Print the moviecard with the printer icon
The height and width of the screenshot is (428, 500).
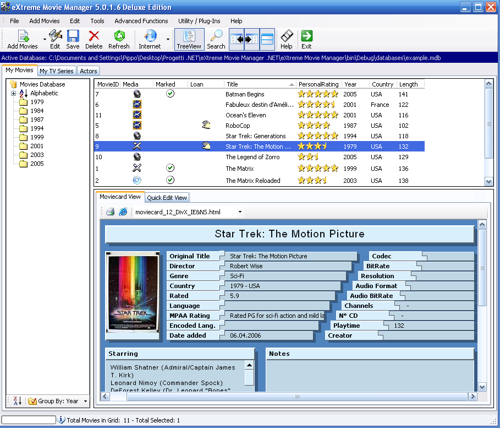pos(111,212)
